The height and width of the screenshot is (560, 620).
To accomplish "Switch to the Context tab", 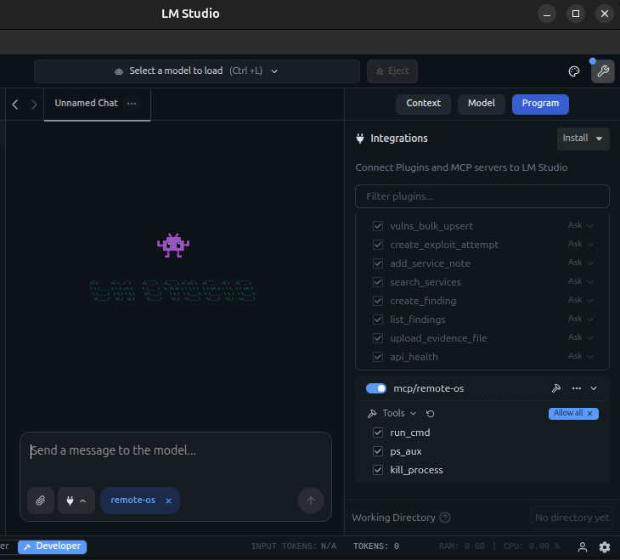I will (x=423, y=104).
